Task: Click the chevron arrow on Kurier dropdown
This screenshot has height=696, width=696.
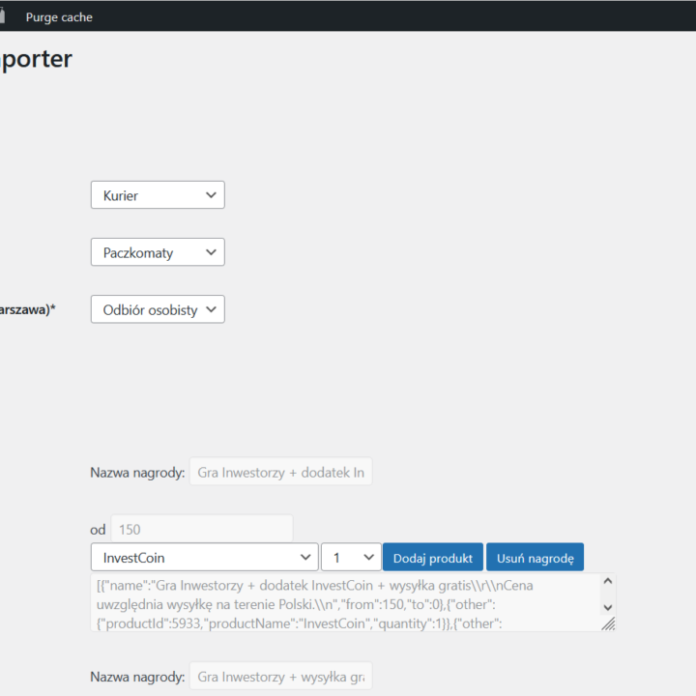Action: (x=212, y=195)
